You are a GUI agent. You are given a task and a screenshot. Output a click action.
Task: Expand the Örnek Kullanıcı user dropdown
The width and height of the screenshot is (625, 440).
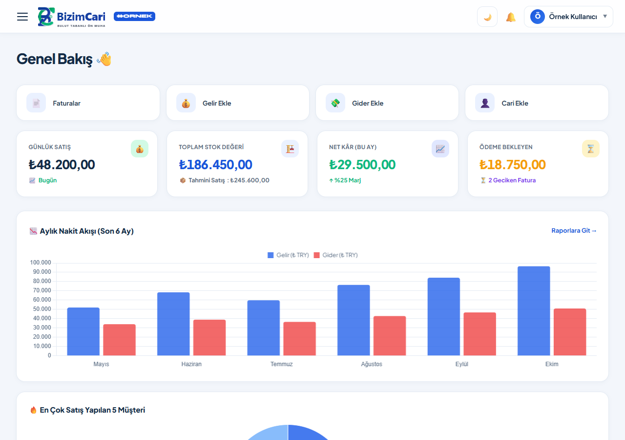click(x=568, y=17)
